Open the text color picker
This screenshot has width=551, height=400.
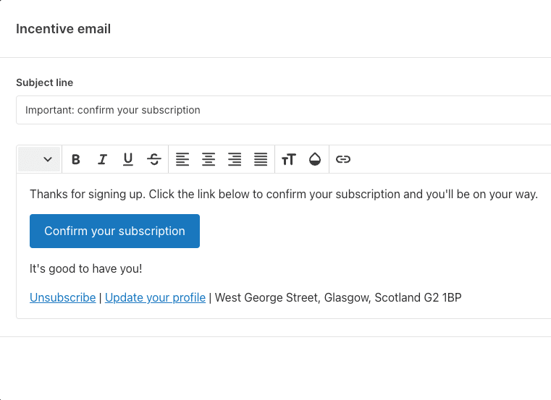[x=315, y=159]
